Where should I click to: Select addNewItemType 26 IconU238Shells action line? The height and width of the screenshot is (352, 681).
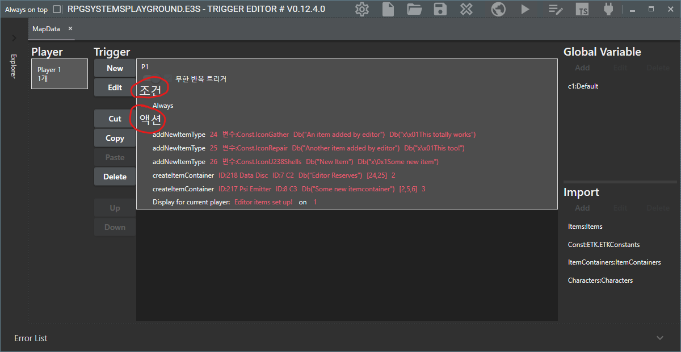click(295, 162)
